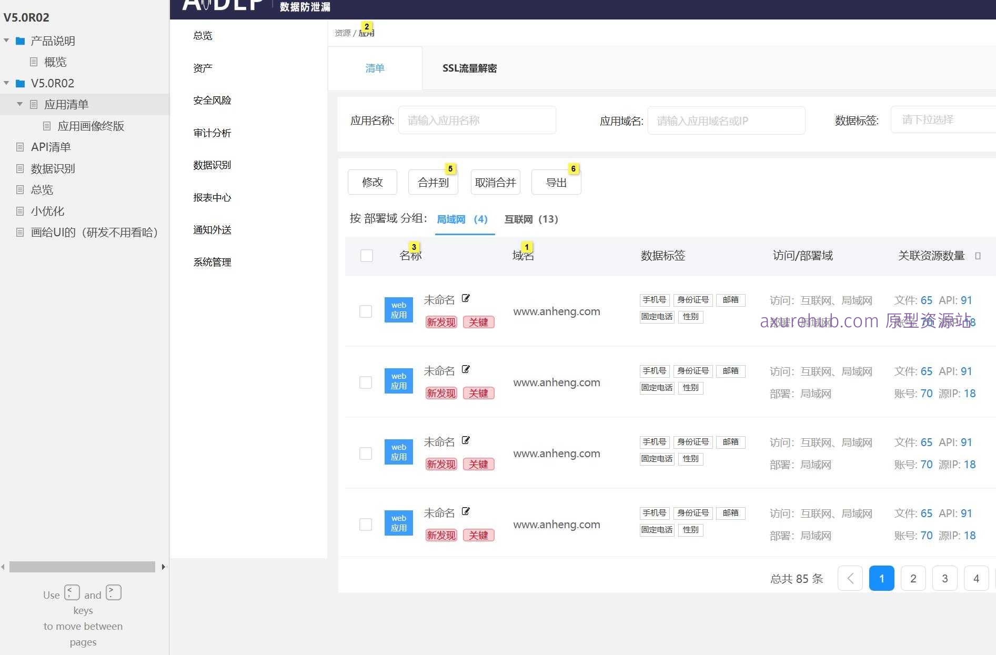Screen dimensions: 996x655
Task: Collapse the V5.0R02 tree folder
Action: [x=6, y=83]
